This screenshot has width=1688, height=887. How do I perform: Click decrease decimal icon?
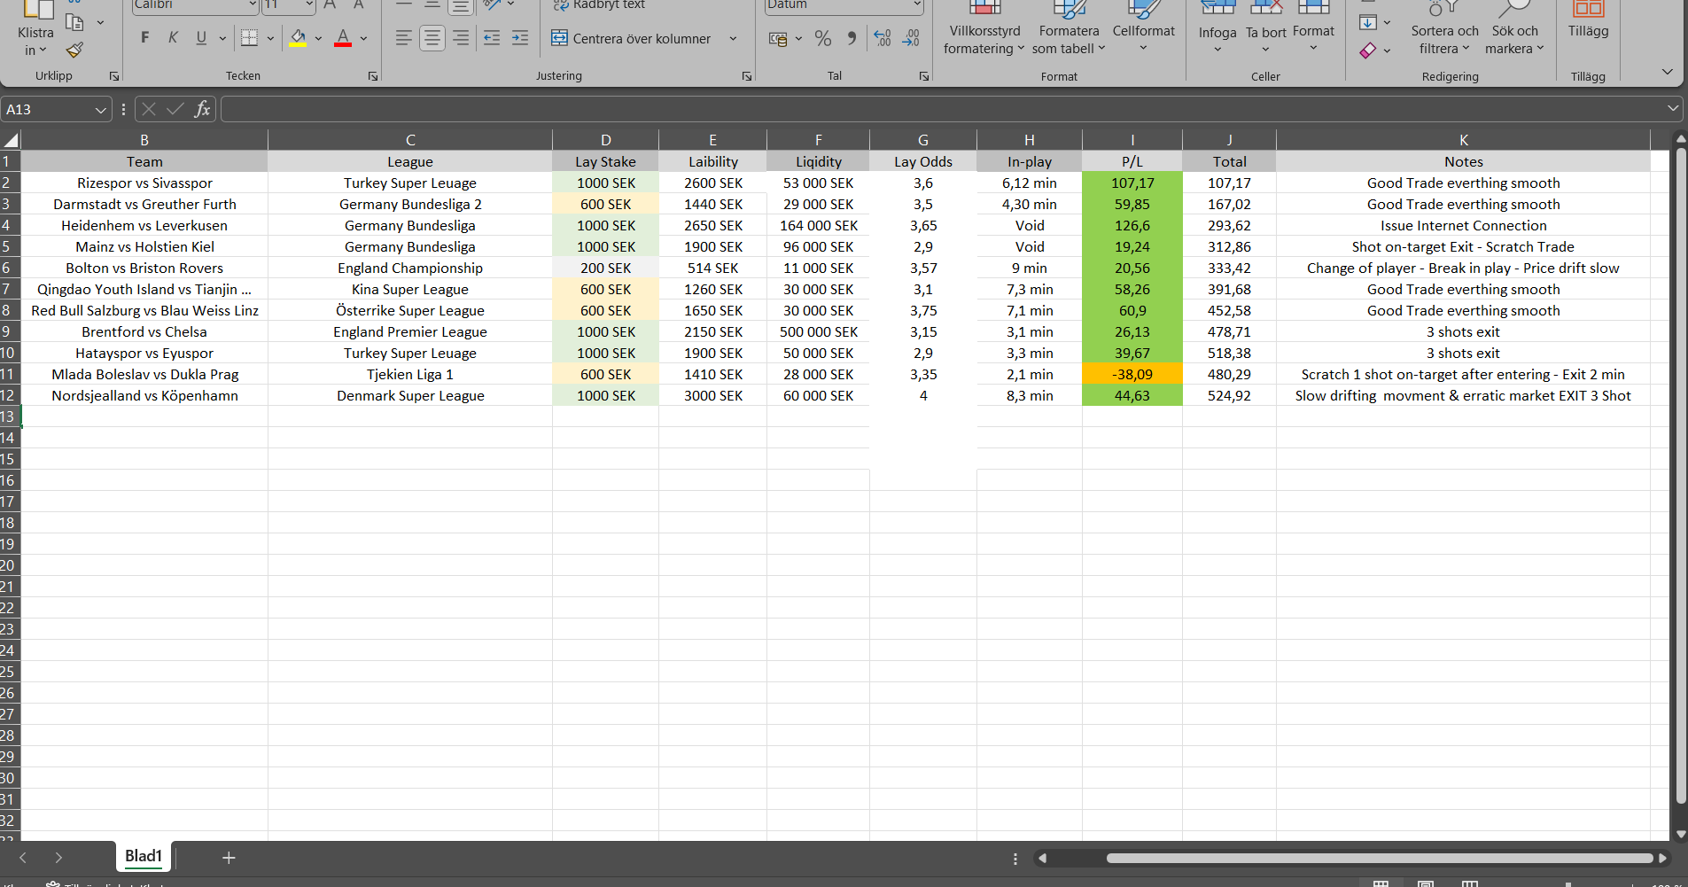[911, 38]
